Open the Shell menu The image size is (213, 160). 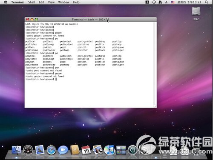pyautogui.click(x=32, y=2)
